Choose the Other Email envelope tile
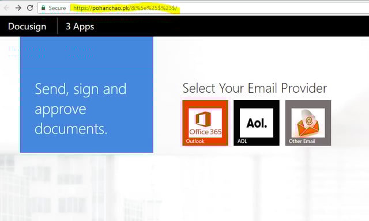This screenshot has height=221, width=369. (308, 123)
